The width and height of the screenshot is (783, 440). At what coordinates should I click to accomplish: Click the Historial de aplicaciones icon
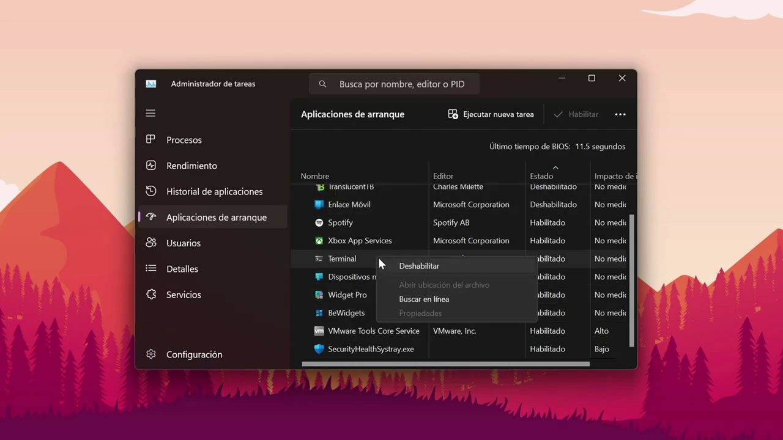tap(150, 191)
